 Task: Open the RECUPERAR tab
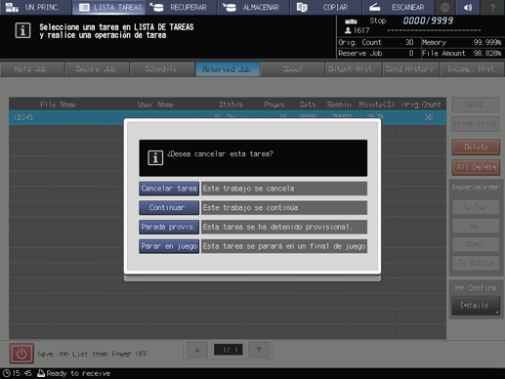click(x=181, y=7)
